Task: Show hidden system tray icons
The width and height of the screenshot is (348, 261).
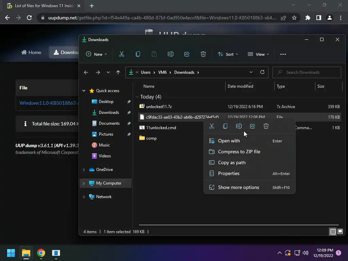Action: pos(279,253)
